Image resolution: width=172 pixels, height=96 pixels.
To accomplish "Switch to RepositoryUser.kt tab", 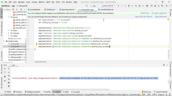I will (67, 10).
